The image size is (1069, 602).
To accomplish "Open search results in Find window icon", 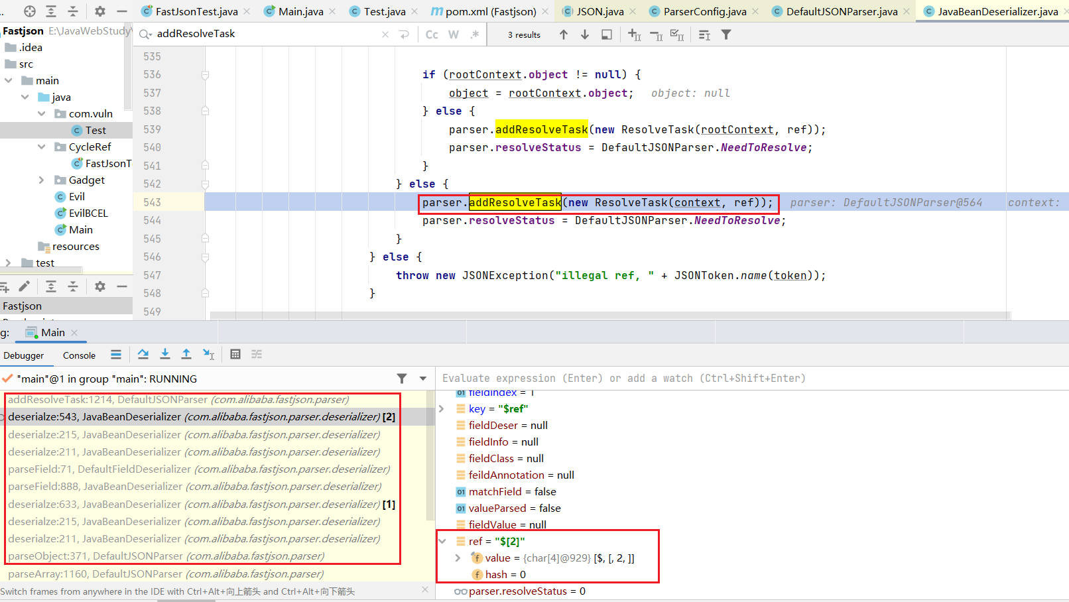I will (606, 34).
